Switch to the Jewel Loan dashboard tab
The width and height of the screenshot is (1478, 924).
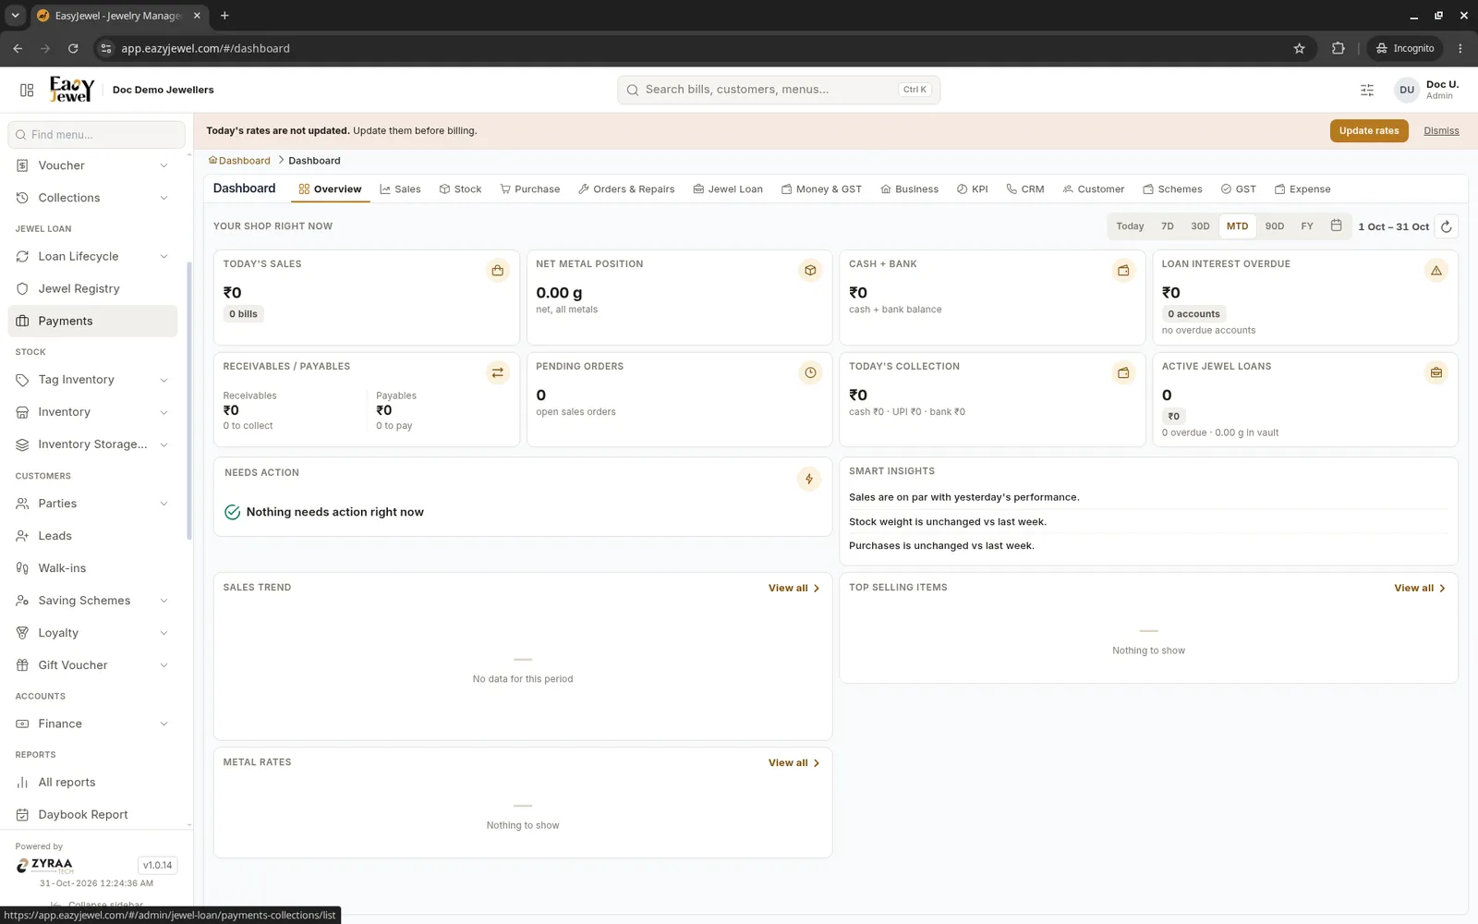click(728, 189)
